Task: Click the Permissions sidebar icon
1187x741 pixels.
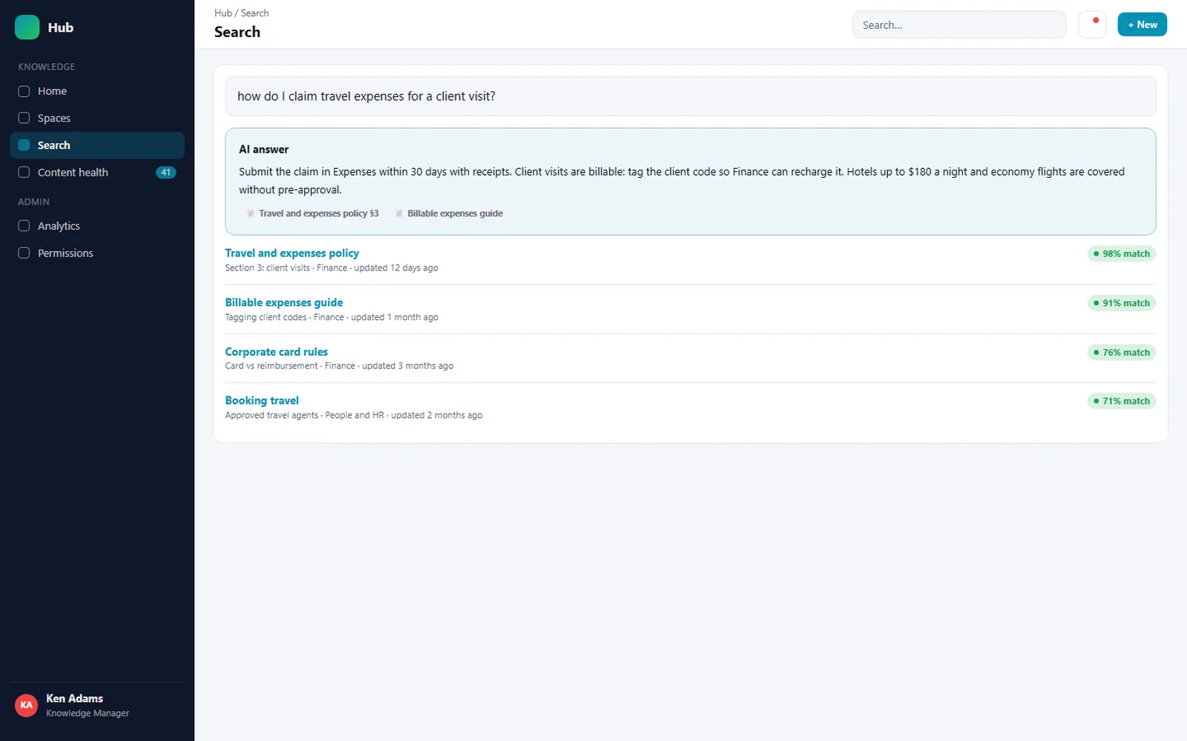Action: (x=24, y=253)
